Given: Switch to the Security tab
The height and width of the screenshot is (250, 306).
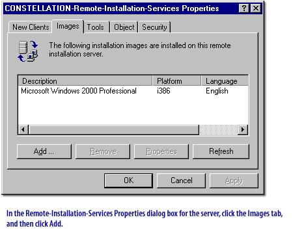Looking at the screenshot, I should (x=154, y=27).
